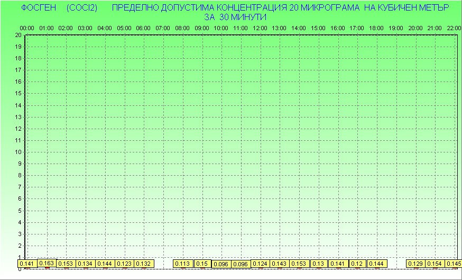Click the 0.13 data value label
The width and height of the screenshot is (462, 280).
point(318,264)
